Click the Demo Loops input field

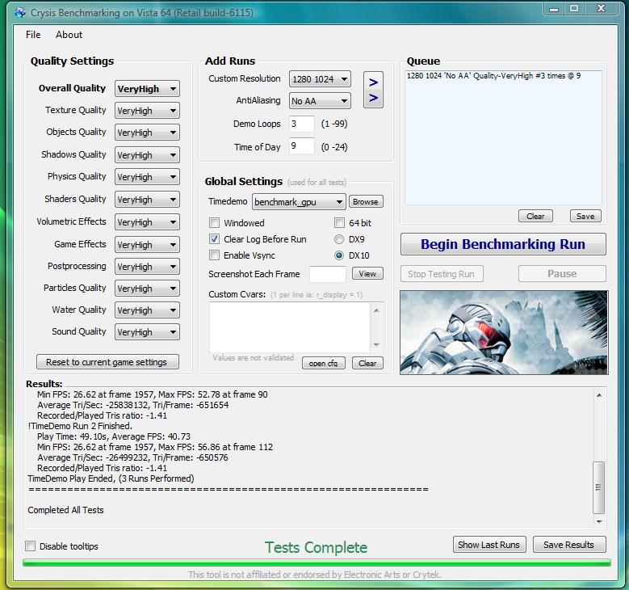[x=302, y=124]
